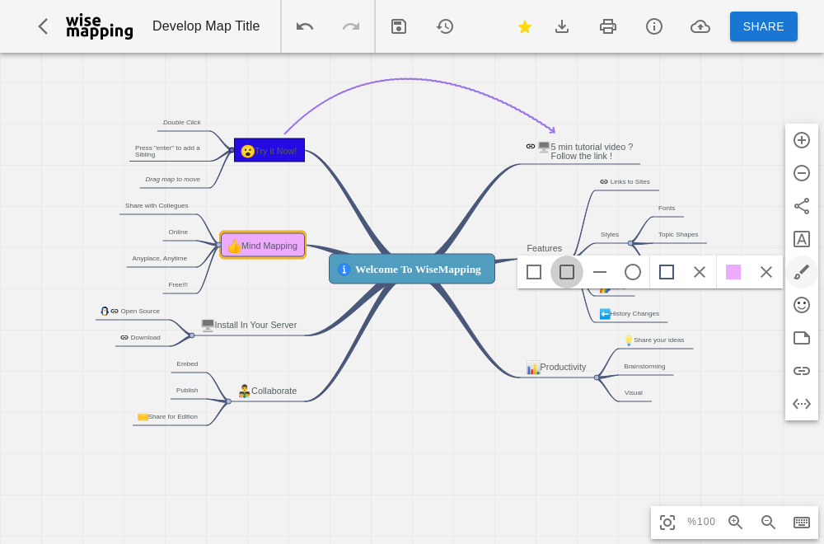Image resolution: width=824 pixels, height=544 pixels.
Task: Open font style editor
Action: pos(802,239)
